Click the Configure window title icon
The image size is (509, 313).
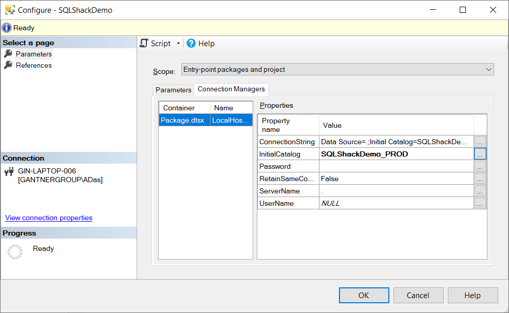10,10
